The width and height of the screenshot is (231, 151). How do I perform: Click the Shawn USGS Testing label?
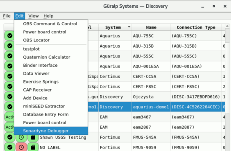coord(63,137)
